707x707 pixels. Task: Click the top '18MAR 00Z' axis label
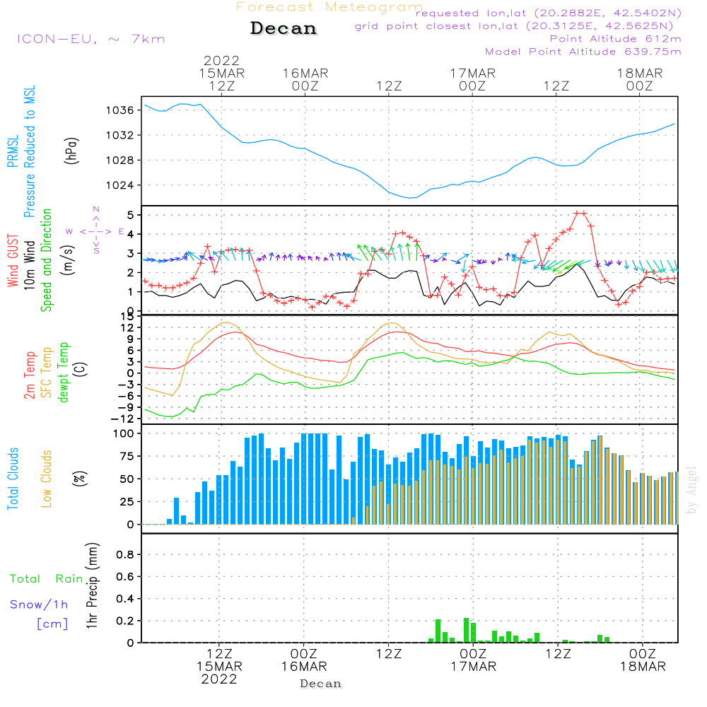(x=640, y=79)
